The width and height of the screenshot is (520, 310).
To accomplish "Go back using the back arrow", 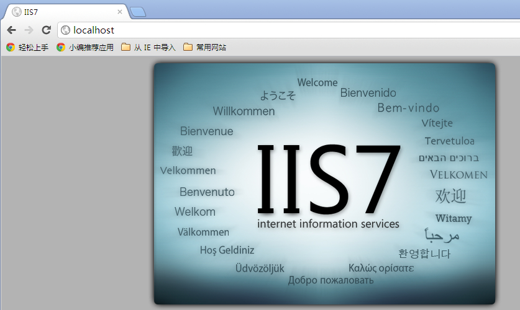I will [12, 30].
